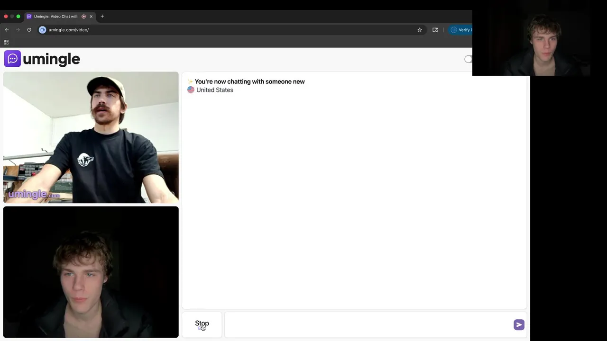
Task: Reload the umingle video page
Action: tap(29, 30)
